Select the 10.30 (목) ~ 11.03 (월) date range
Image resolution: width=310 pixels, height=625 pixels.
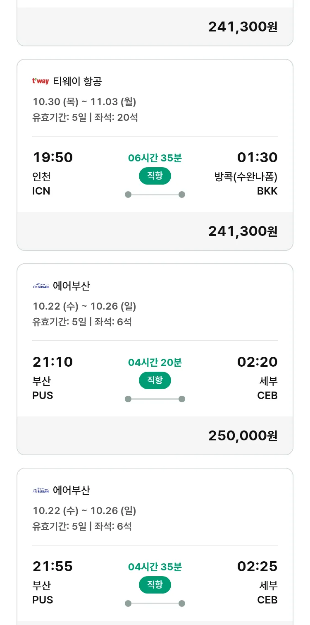click(x=84, y=102)
